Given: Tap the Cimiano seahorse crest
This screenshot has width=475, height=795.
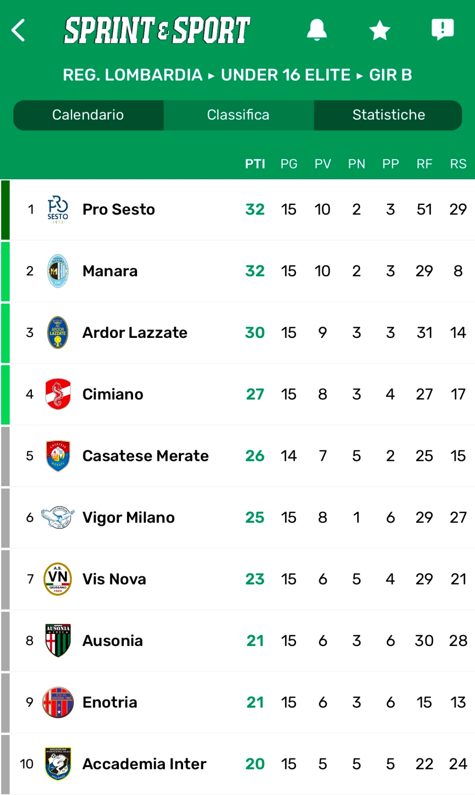Looking at the screenshot, I should pos(58,394).
